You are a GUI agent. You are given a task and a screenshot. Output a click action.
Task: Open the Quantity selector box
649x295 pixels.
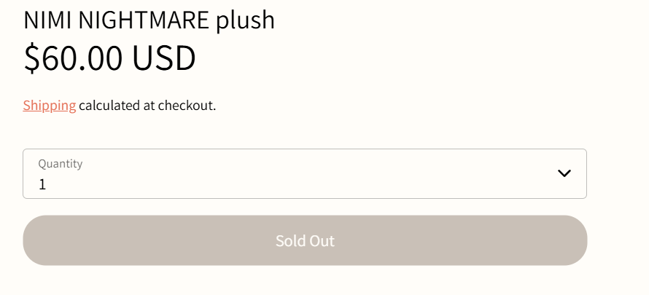coord(304,174)
